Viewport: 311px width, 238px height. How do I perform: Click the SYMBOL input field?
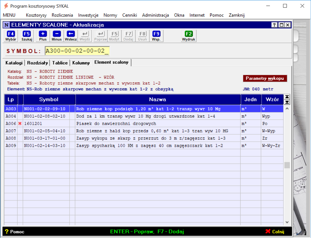77,51
